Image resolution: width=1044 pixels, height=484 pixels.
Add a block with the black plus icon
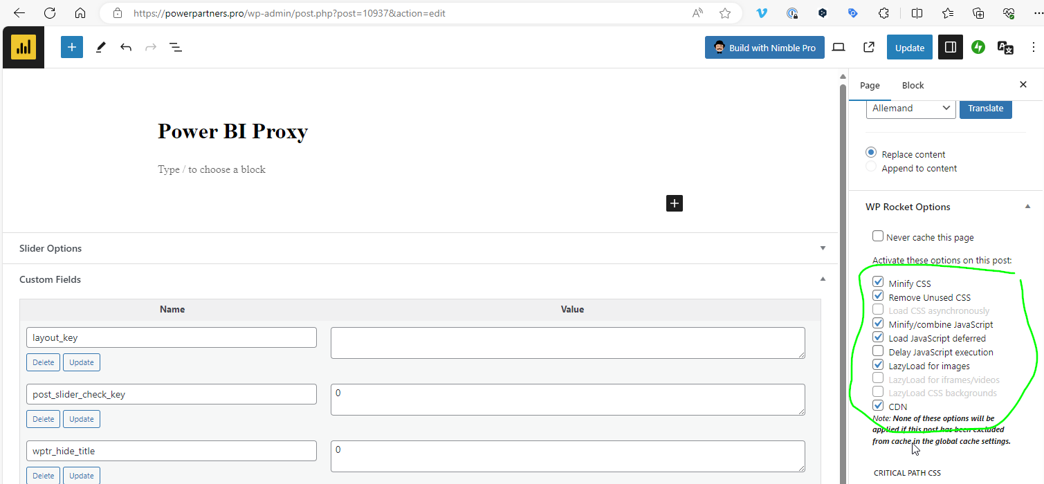coord(675,203)
